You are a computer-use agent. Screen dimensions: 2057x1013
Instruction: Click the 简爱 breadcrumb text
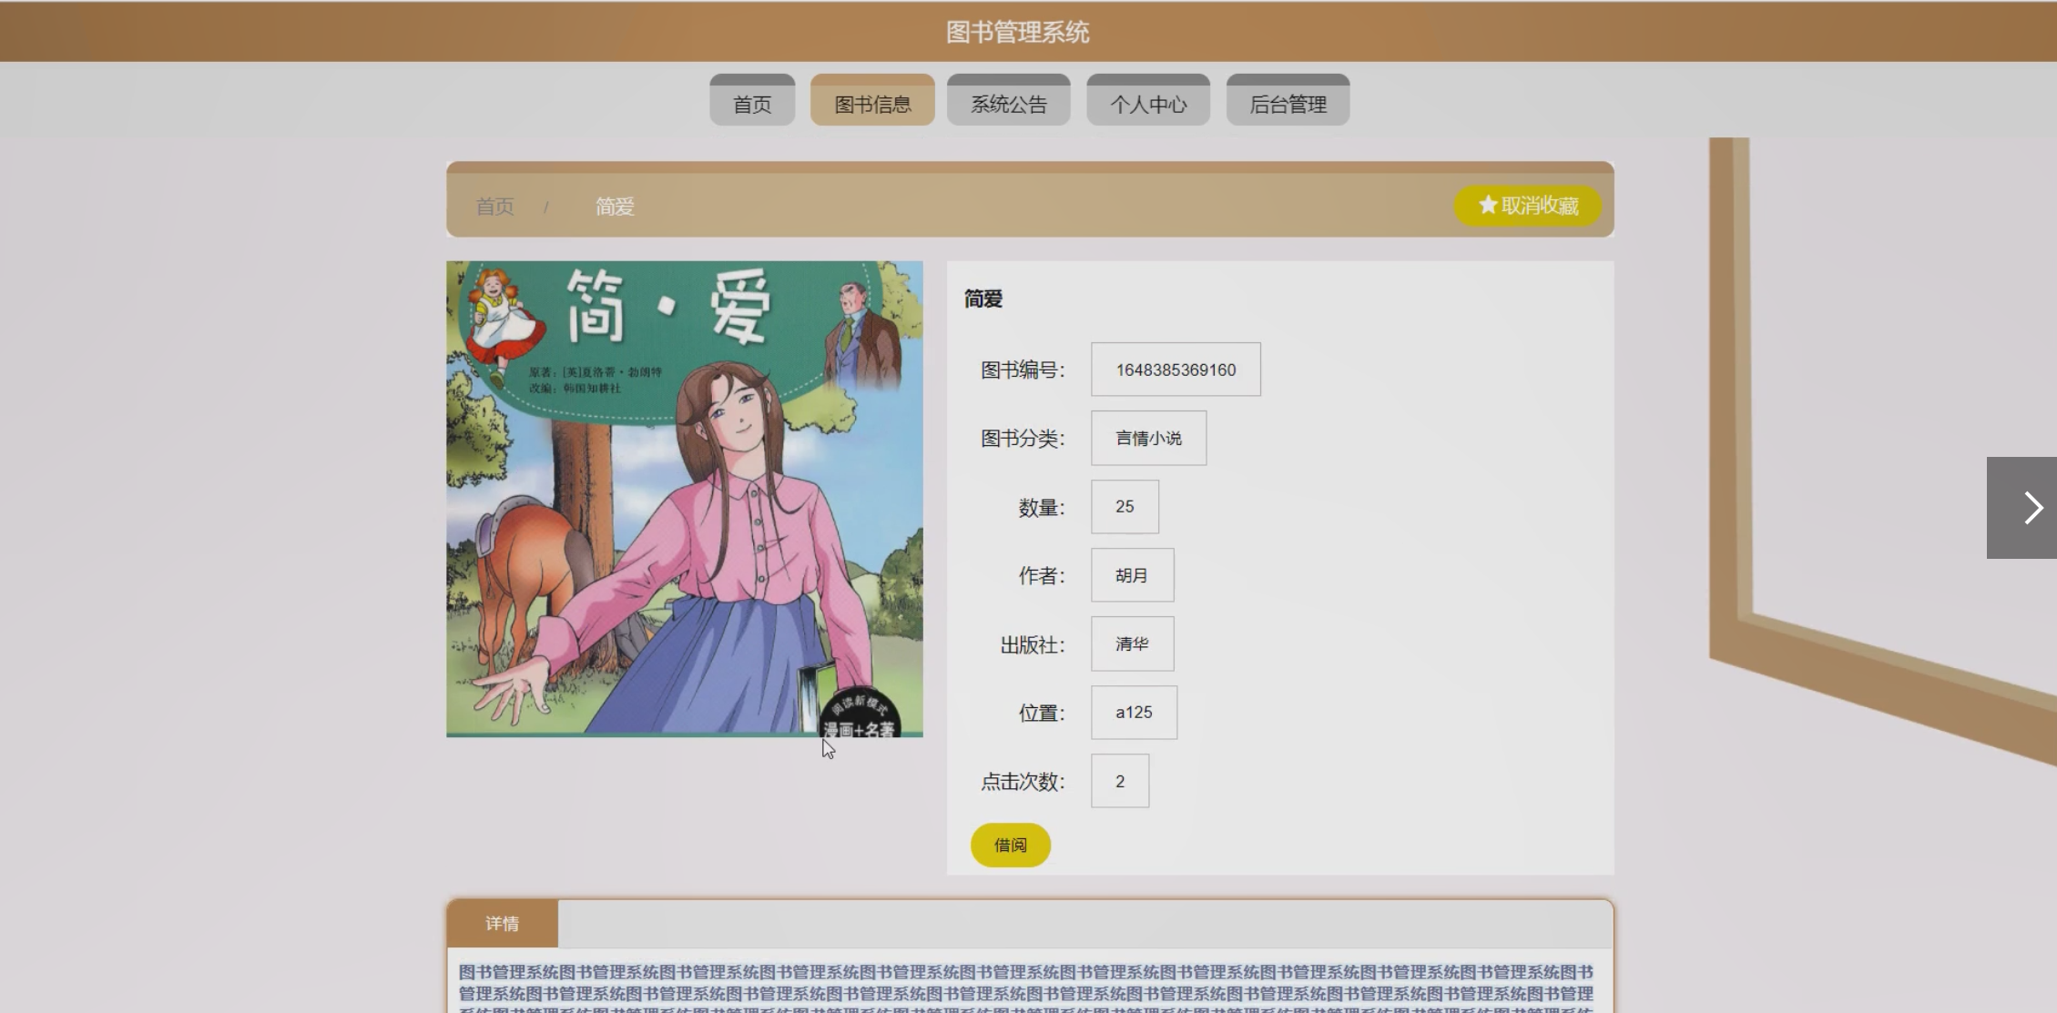tap(615, 207)
